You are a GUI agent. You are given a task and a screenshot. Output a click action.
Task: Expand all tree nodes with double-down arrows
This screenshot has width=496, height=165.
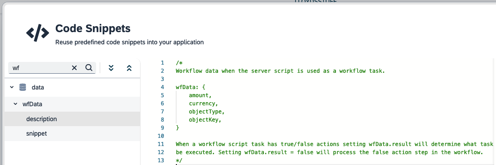[x=111, y=68]
